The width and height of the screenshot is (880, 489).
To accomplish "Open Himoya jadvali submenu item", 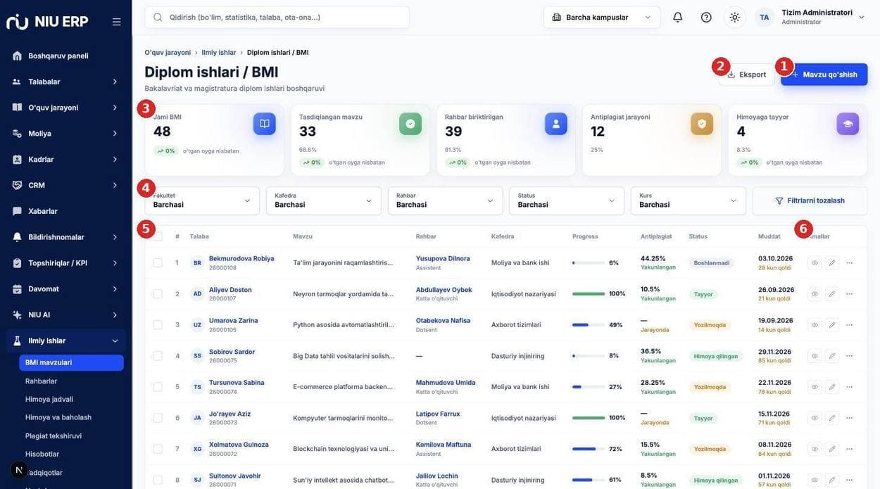I will click(x=49, y=399).
